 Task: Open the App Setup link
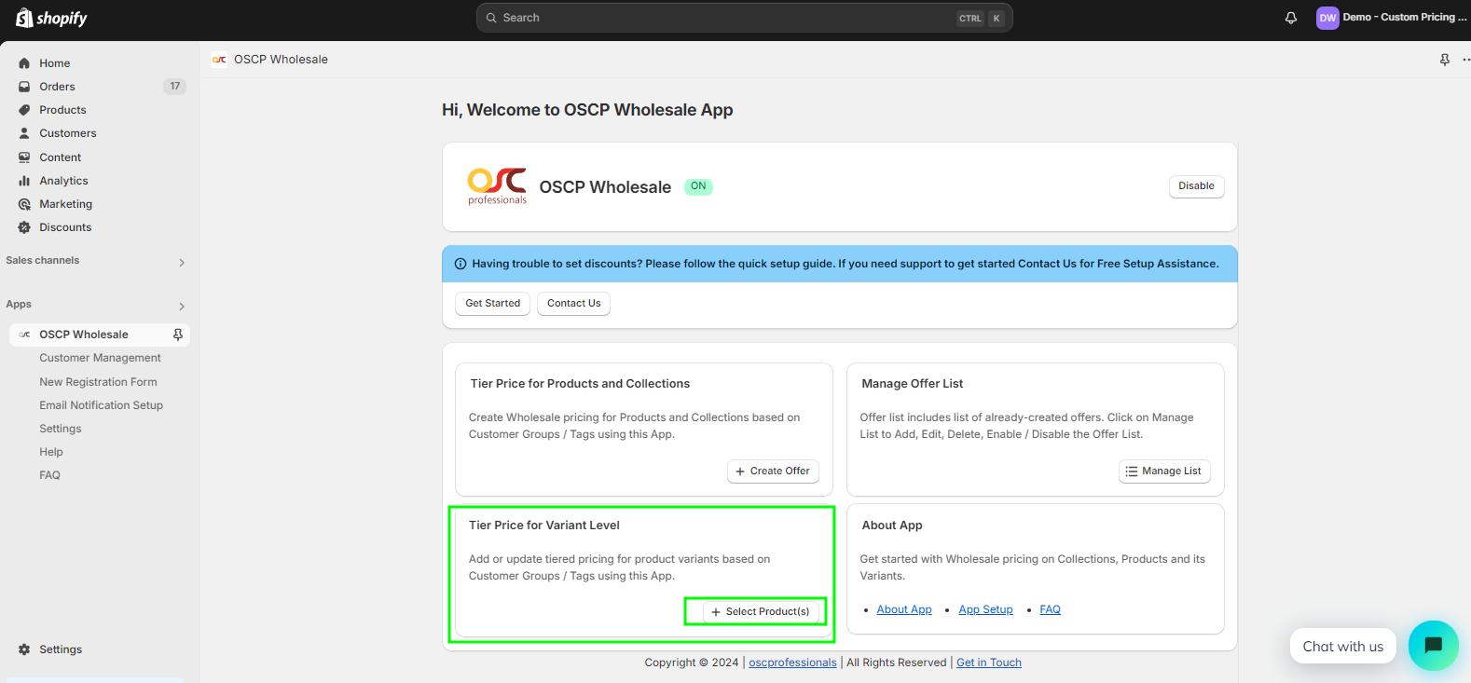tap(984, 609)
